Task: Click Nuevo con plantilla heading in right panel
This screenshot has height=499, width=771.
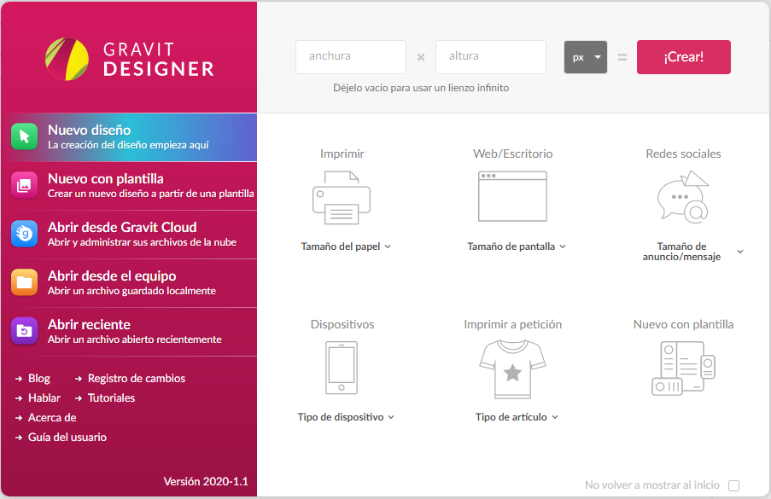Action: 683,324
